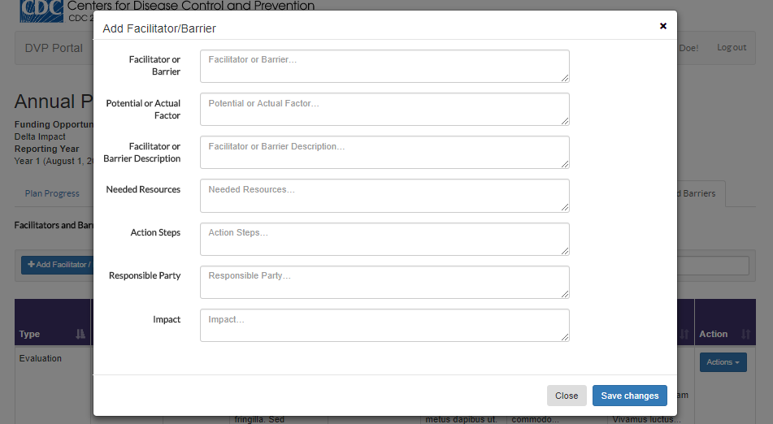Click the DVP Portal brand link
The height and width of the screenshot is (424, 773).
pyautogui.click(x=54, y=48)
